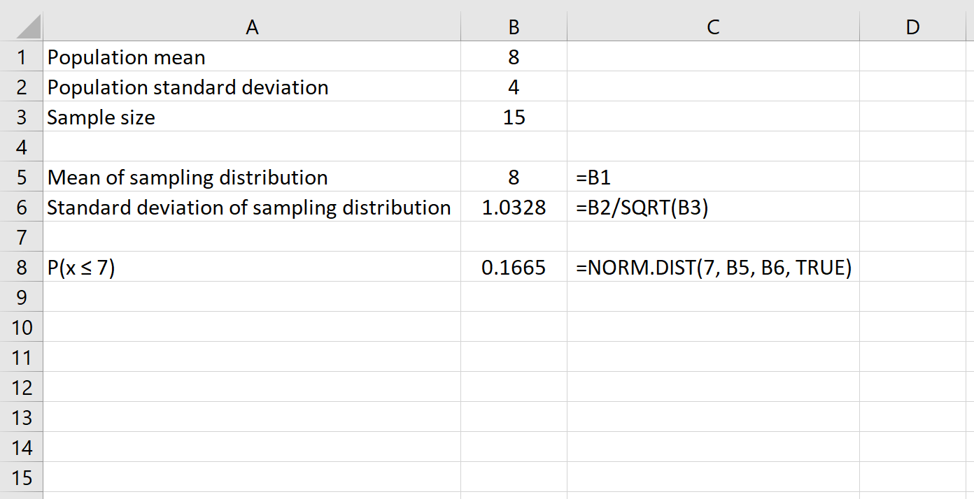The image size is (974, 499).
Task: Select the Sample size value cell showing 15
Action: (x=513, y=117)
